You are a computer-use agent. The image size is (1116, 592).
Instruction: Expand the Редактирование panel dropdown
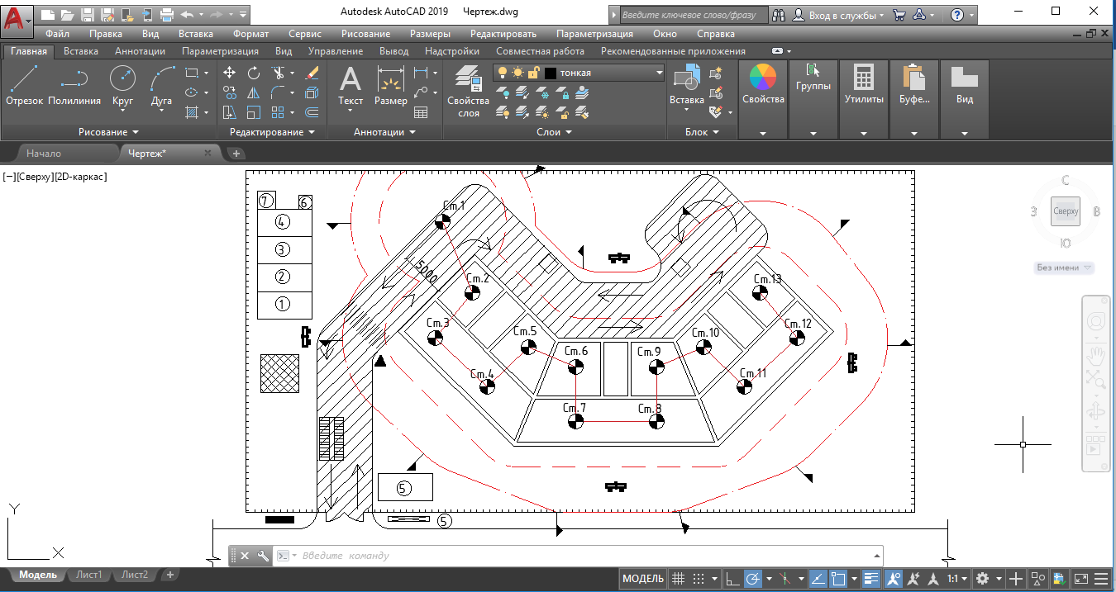(x=272, y=132)
